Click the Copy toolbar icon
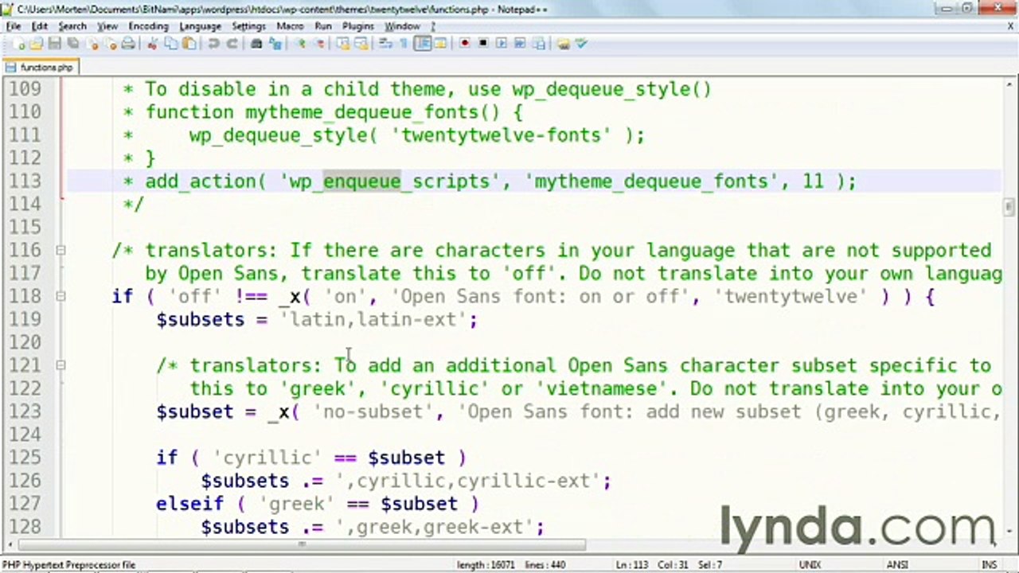Image resolution: width=1019 pixels, height=573 pixels. pyautogui.click(x=170, y=44)
